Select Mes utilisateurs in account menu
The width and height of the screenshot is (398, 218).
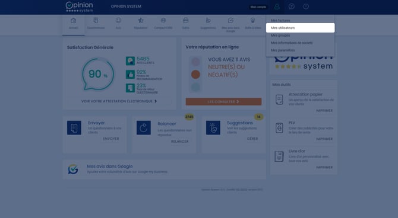coord(300,28)
